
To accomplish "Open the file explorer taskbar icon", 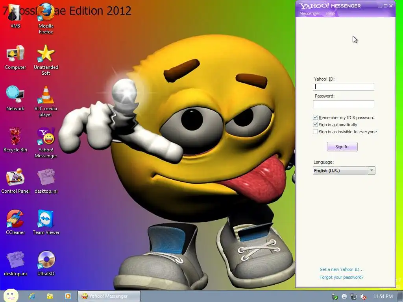I will pyautogui.click(x=50, y=296).
